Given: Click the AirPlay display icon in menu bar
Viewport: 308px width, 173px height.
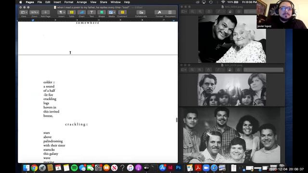Looking at the screenshot, I should point(204,2).
